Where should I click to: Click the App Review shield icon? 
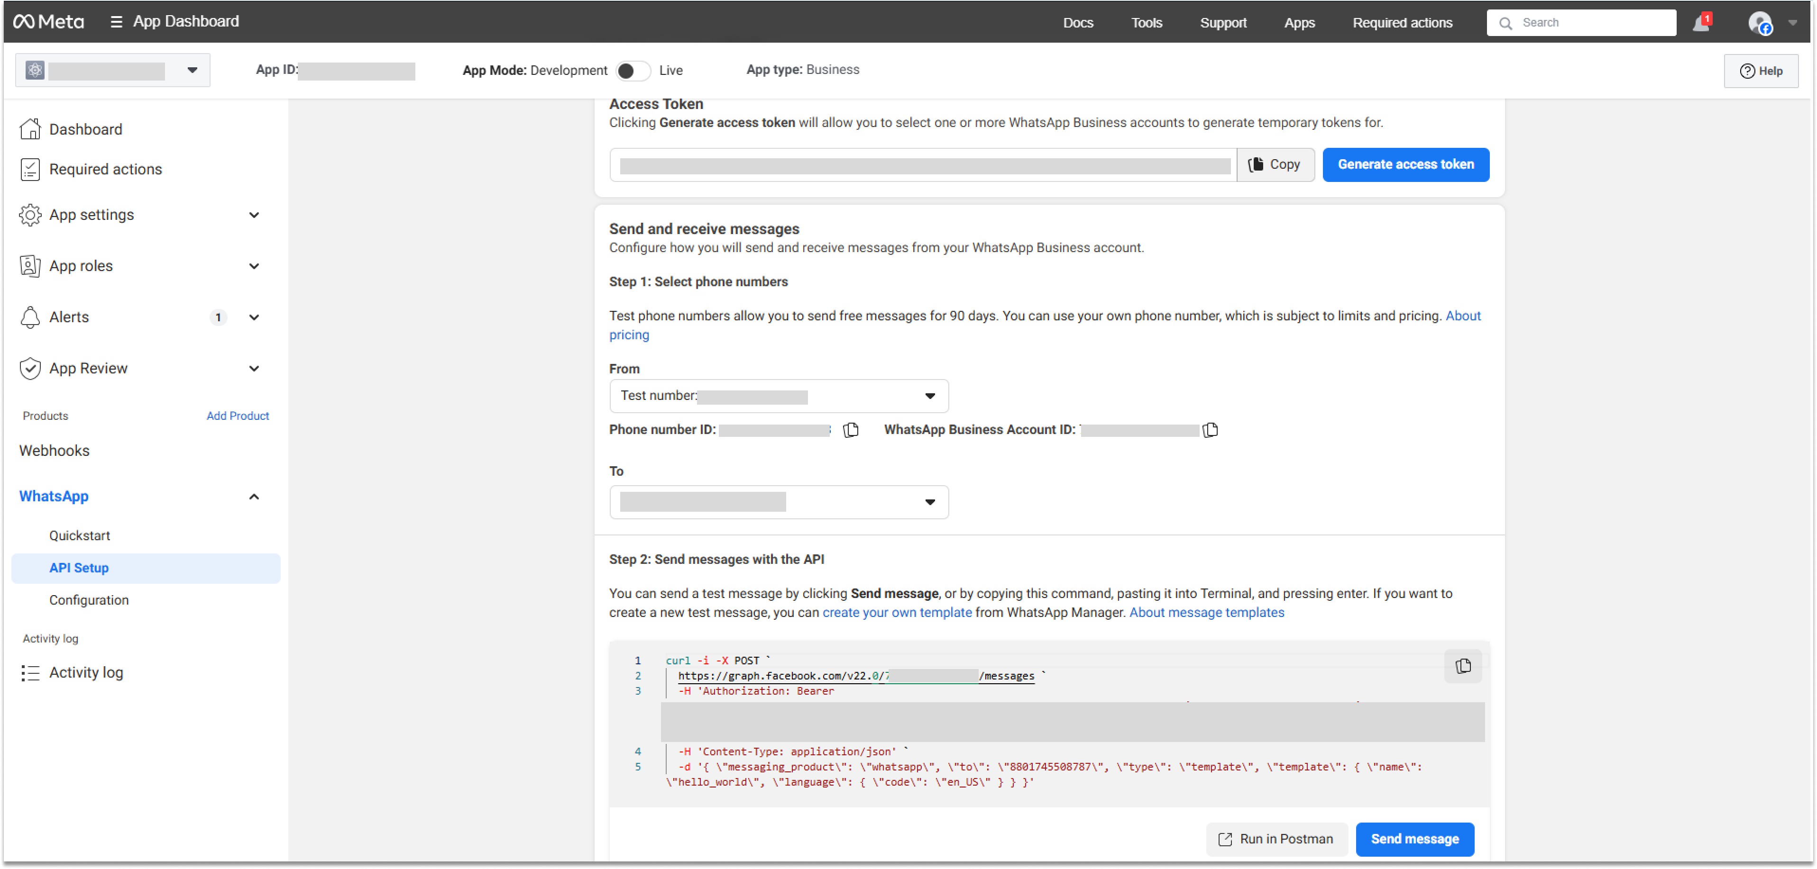[x=30, y=368]
